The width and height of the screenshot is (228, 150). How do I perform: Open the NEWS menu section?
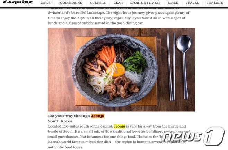(45, 3)
